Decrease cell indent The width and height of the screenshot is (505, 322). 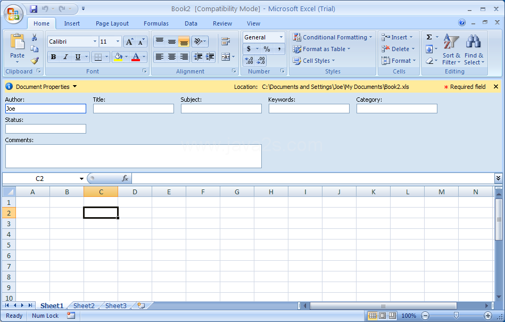(x=198, y=57)
